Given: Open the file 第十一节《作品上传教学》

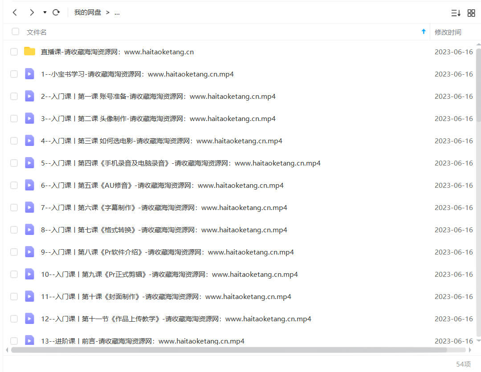Looking at the screenshot, I should 176,319.
